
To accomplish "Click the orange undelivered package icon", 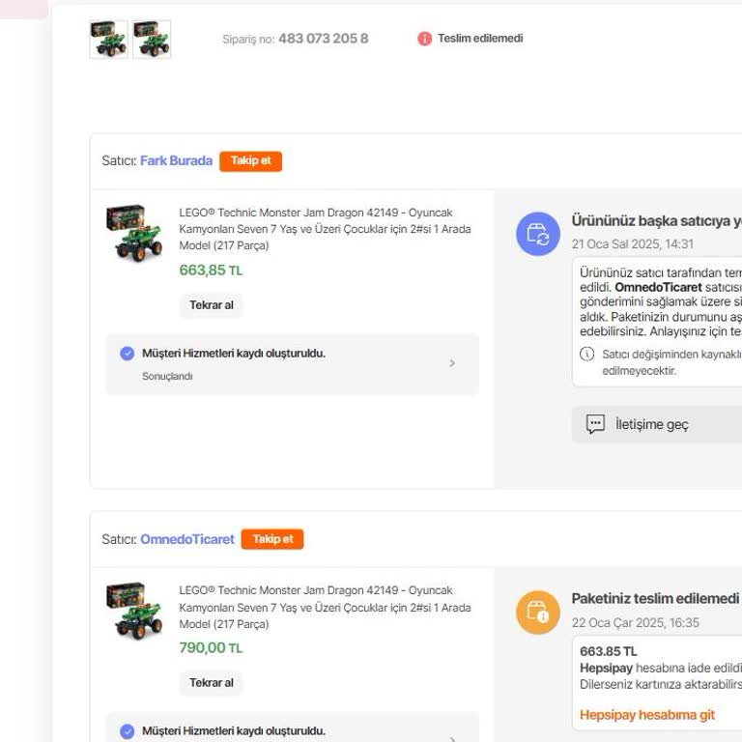I will pos(538,613).
